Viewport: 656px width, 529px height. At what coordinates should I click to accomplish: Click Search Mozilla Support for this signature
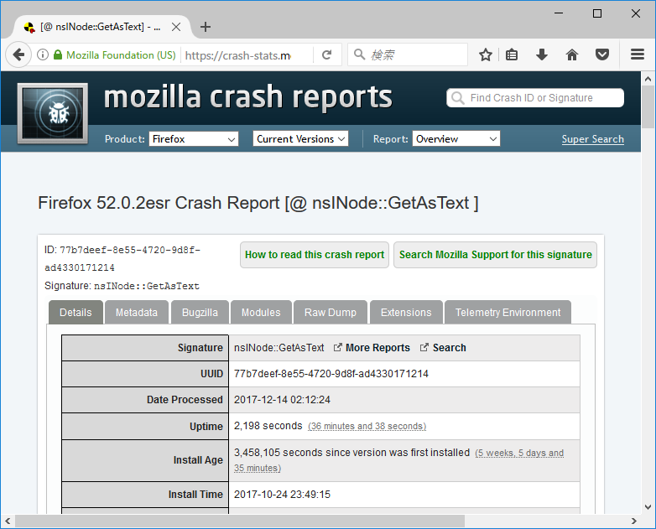pos(495,255)
